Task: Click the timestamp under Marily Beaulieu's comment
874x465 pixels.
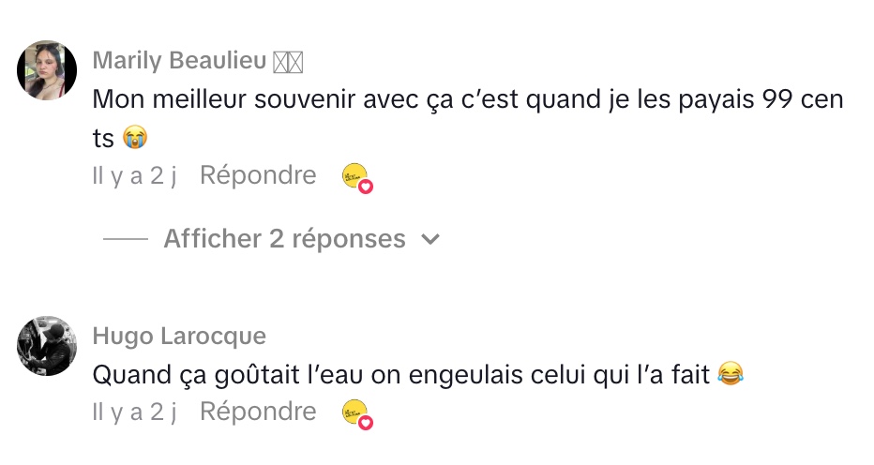Action: click(135, 175)
